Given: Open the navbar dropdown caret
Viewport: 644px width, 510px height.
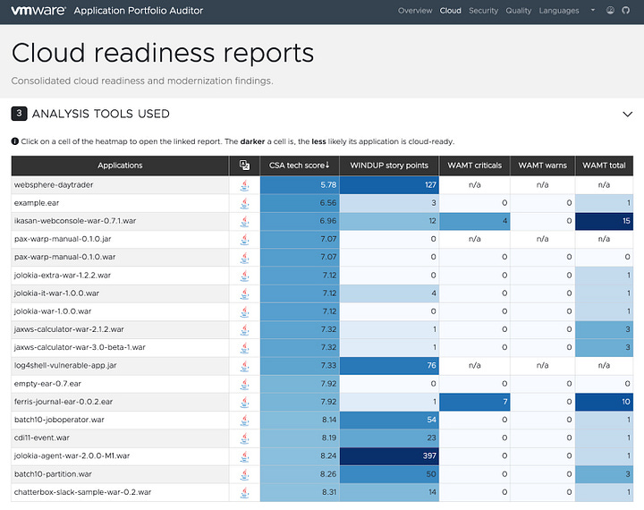Looking at the screenshot, I should pyautogui.click(x=593, y=10).
